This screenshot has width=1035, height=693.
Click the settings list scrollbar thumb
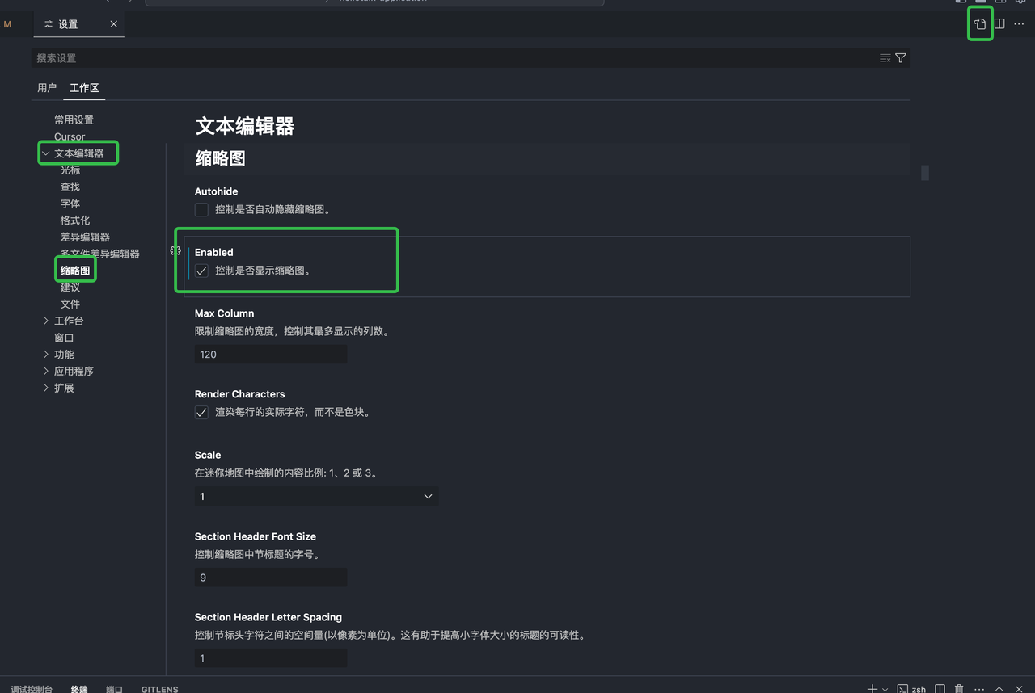[x=925, y=173]
